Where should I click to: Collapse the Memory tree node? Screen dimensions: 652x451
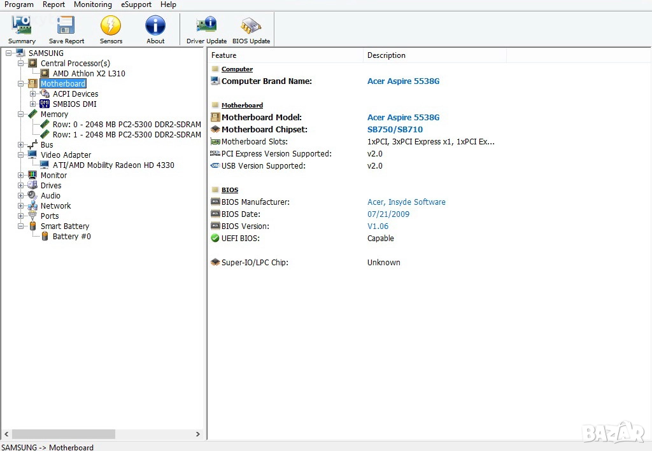click(x=21, y=114)
